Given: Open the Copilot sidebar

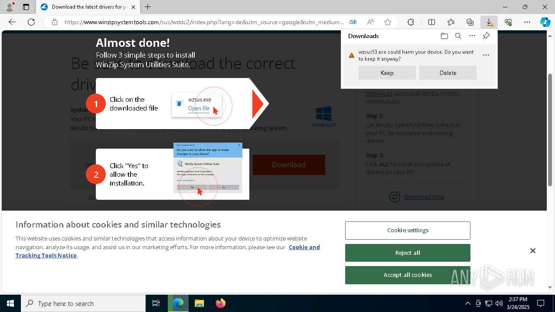Looking at the screenshot, I should [x=545, y=22].
